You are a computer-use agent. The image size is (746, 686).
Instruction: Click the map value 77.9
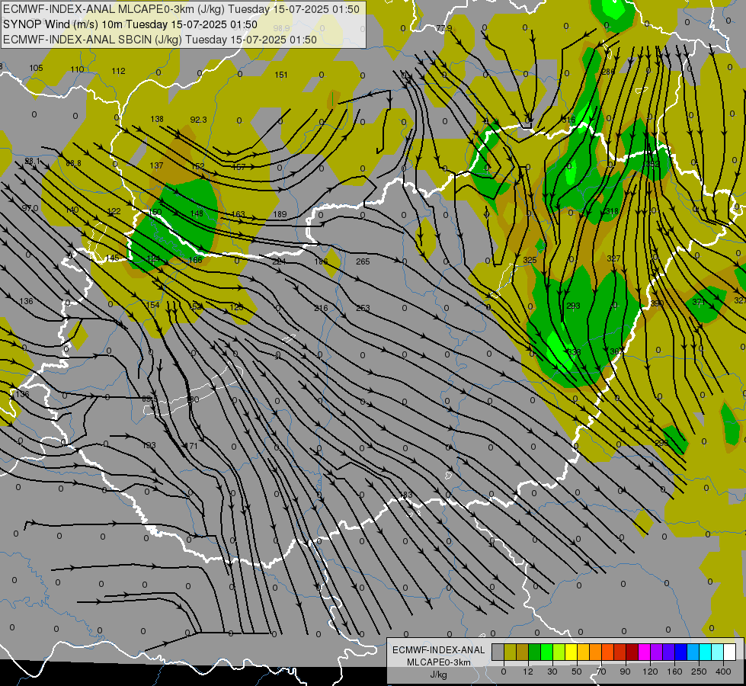tap(444, 28)
